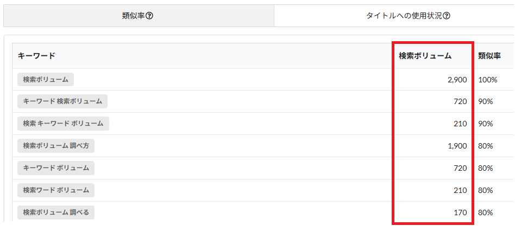This screenshot has height=232, width=515.
Task: Select the 検索ボリューム keyword tag
Action: 46,80
